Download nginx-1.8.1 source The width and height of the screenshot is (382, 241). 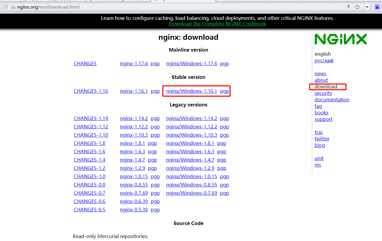[132, 143]
